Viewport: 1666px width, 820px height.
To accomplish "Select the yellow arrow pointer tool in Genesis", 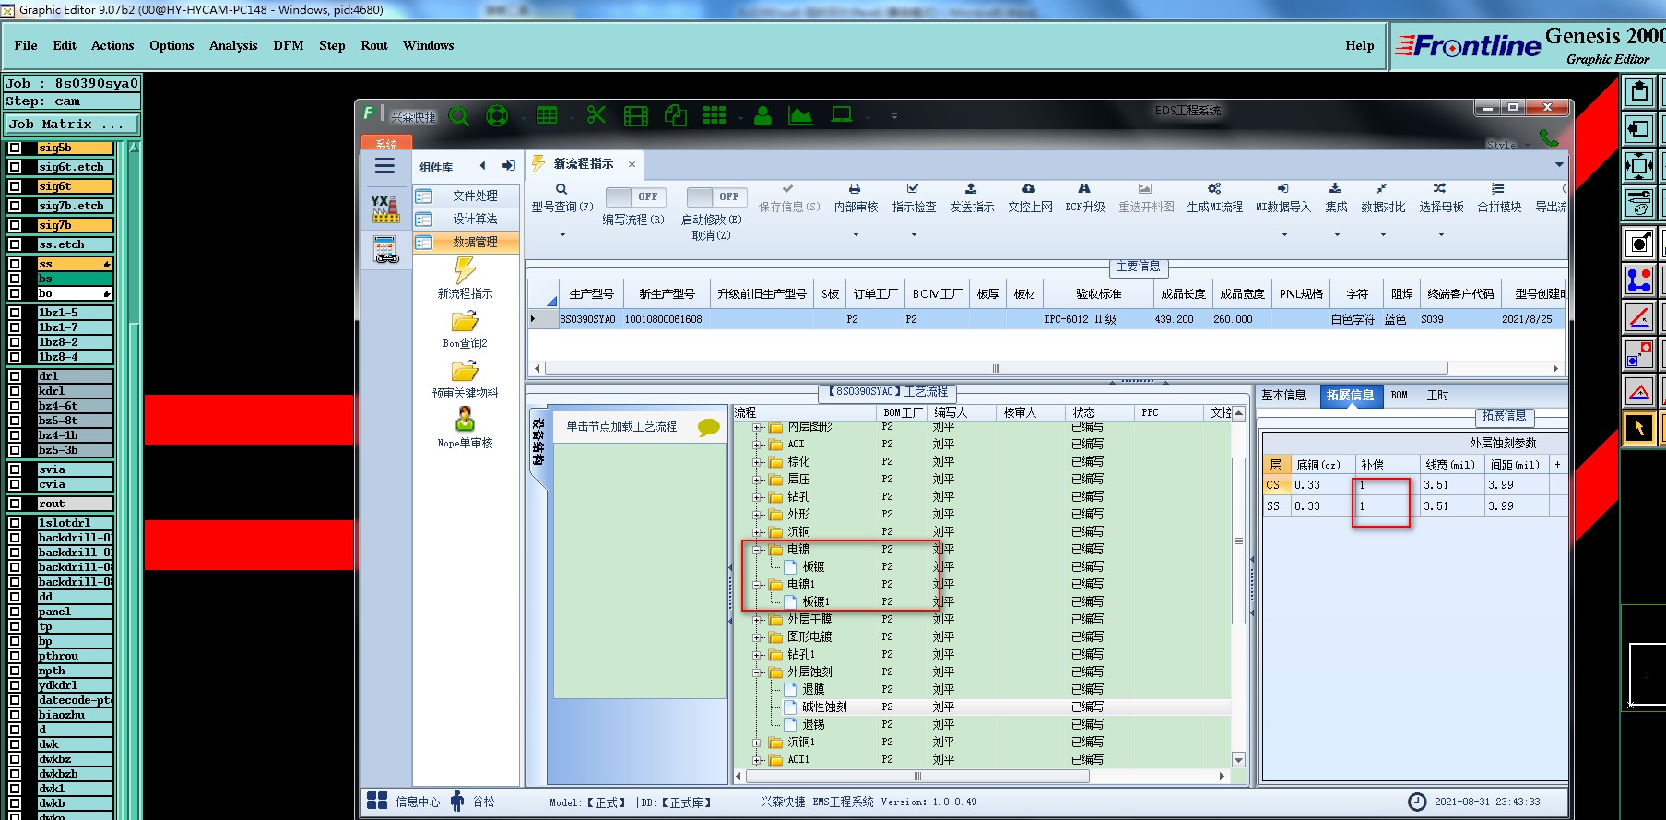I will 1639,428.
